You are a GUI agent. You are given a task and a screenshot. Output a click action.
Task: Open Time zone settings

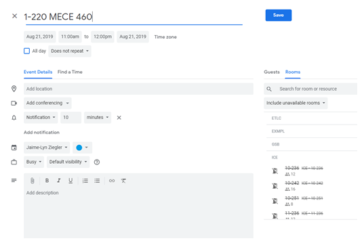[165, 37]
